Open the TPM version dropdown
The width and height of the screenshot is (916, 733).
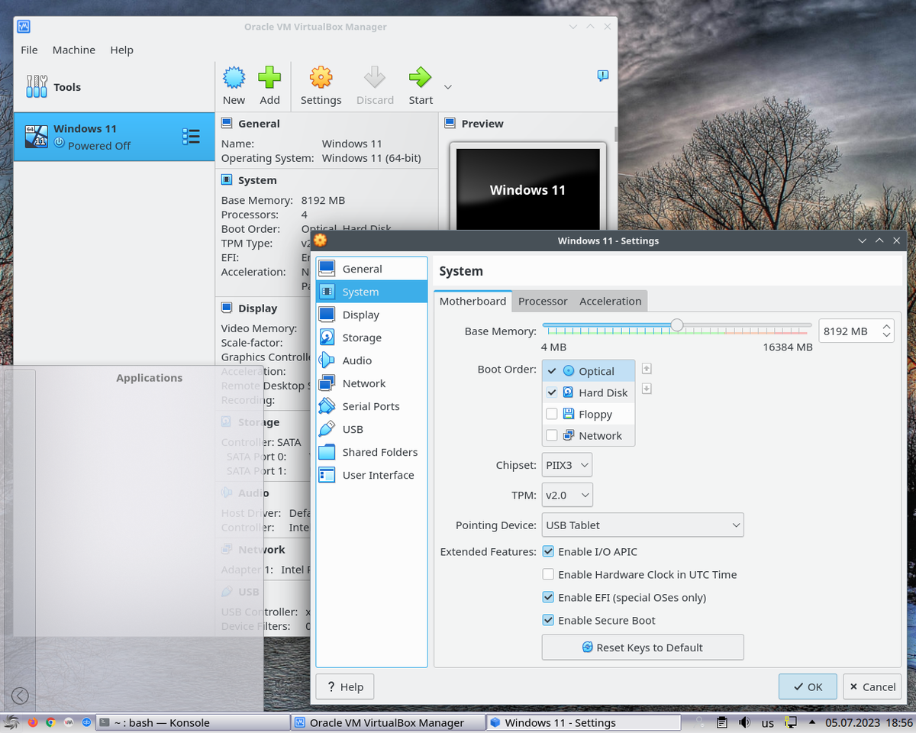[566, 494]
